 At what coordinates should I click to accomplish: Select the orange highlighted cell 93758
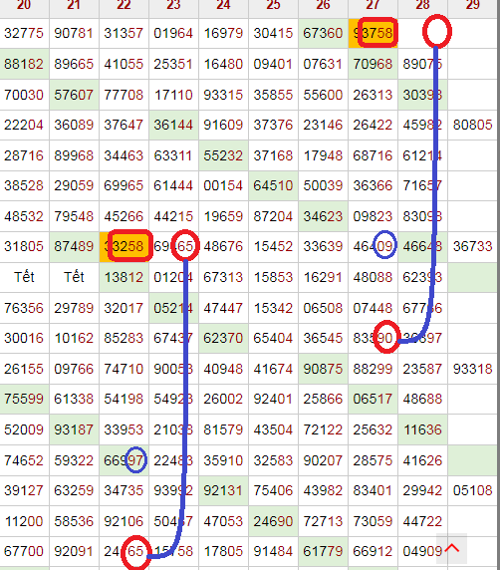373,33
